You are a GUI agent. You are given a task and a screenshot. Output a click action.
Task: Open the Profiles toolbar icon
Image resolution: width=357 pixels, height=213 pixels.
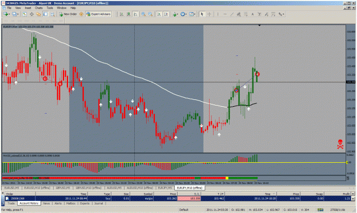15,14
